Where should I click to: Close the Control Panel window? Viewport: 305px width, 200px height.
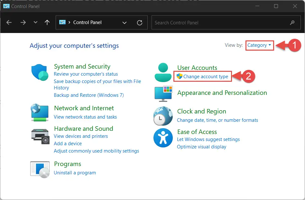295,6
